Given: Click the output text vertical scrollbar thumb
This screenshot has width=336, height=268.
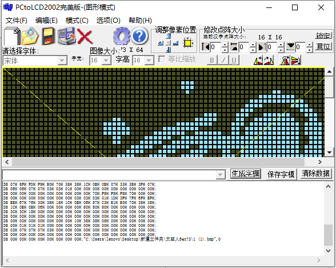Looking at the screenshot, I should [x=328, y=235].
